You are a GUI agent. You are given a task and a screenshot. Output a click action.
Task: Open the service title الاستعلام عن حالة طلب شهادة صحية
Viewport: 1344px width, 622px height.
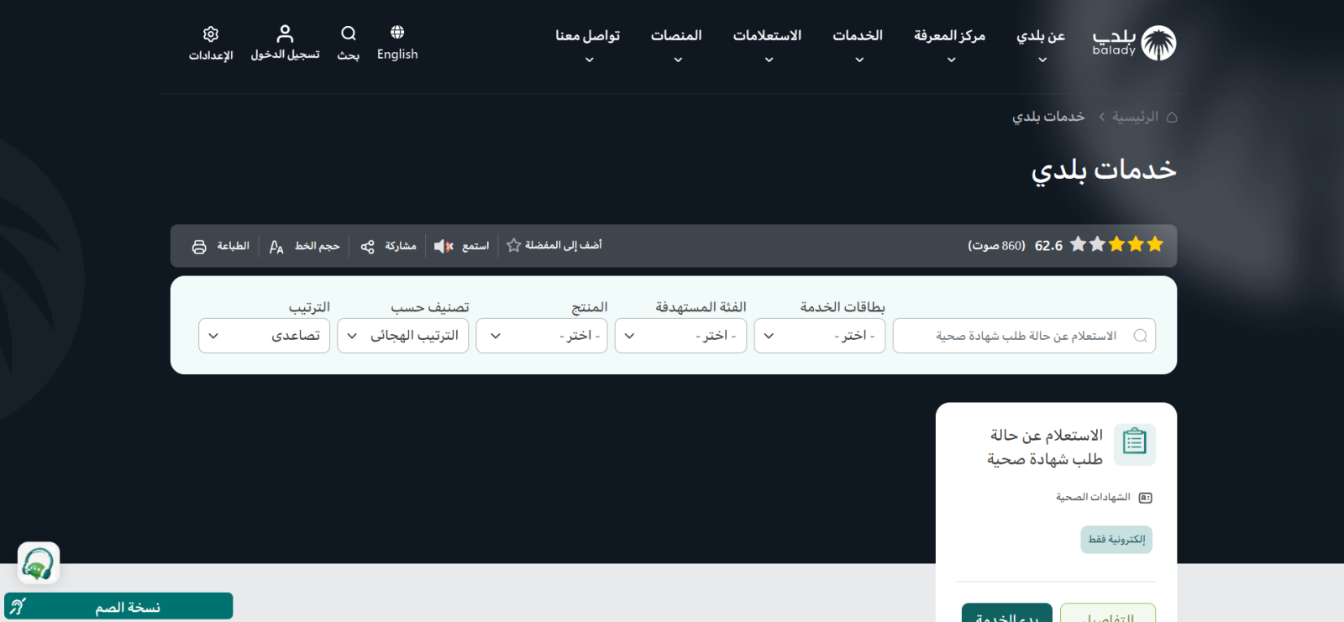tap(1045, 447)
